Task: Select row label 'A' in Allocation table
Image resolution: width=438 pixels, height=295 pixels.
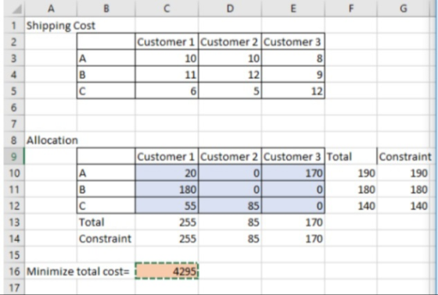Action: [x=106, y=173]
